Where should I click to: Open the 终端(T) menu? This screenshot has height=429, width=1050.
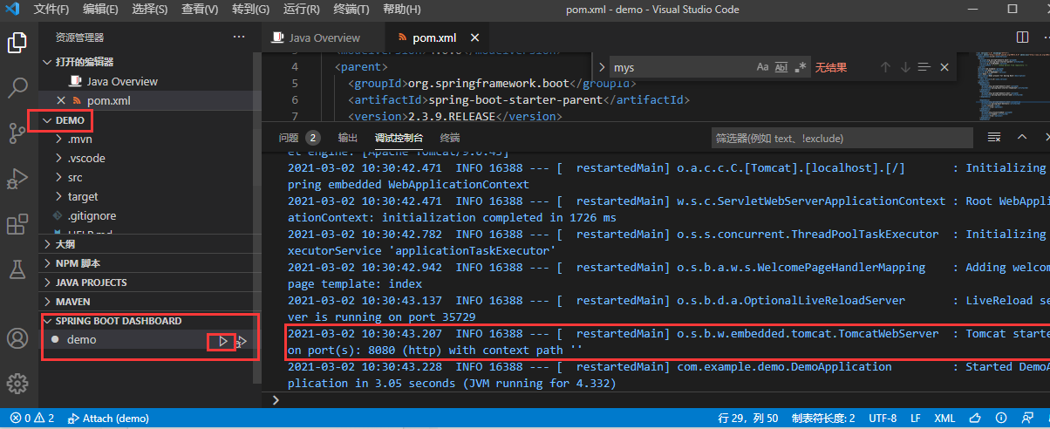tap(351, 10)
